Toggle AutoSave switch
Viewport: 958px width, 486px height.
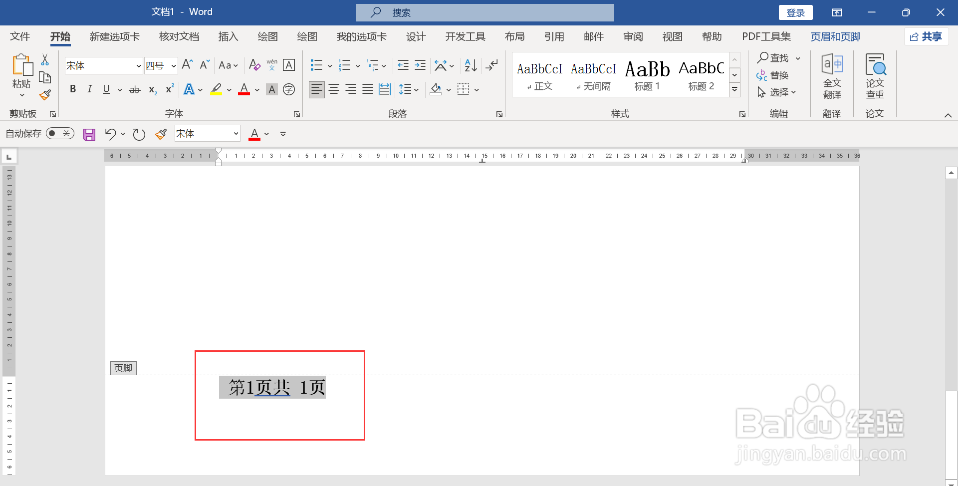coord(60,133)
